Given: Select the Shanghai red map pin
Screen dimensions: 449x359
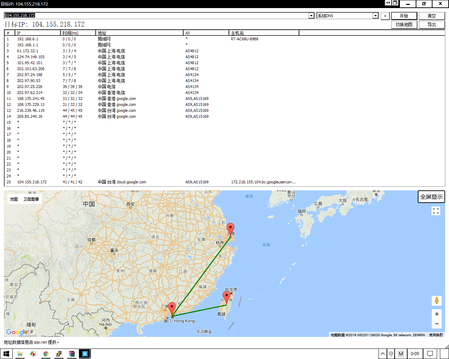Looking at the screenshot, I should [230, 229].
